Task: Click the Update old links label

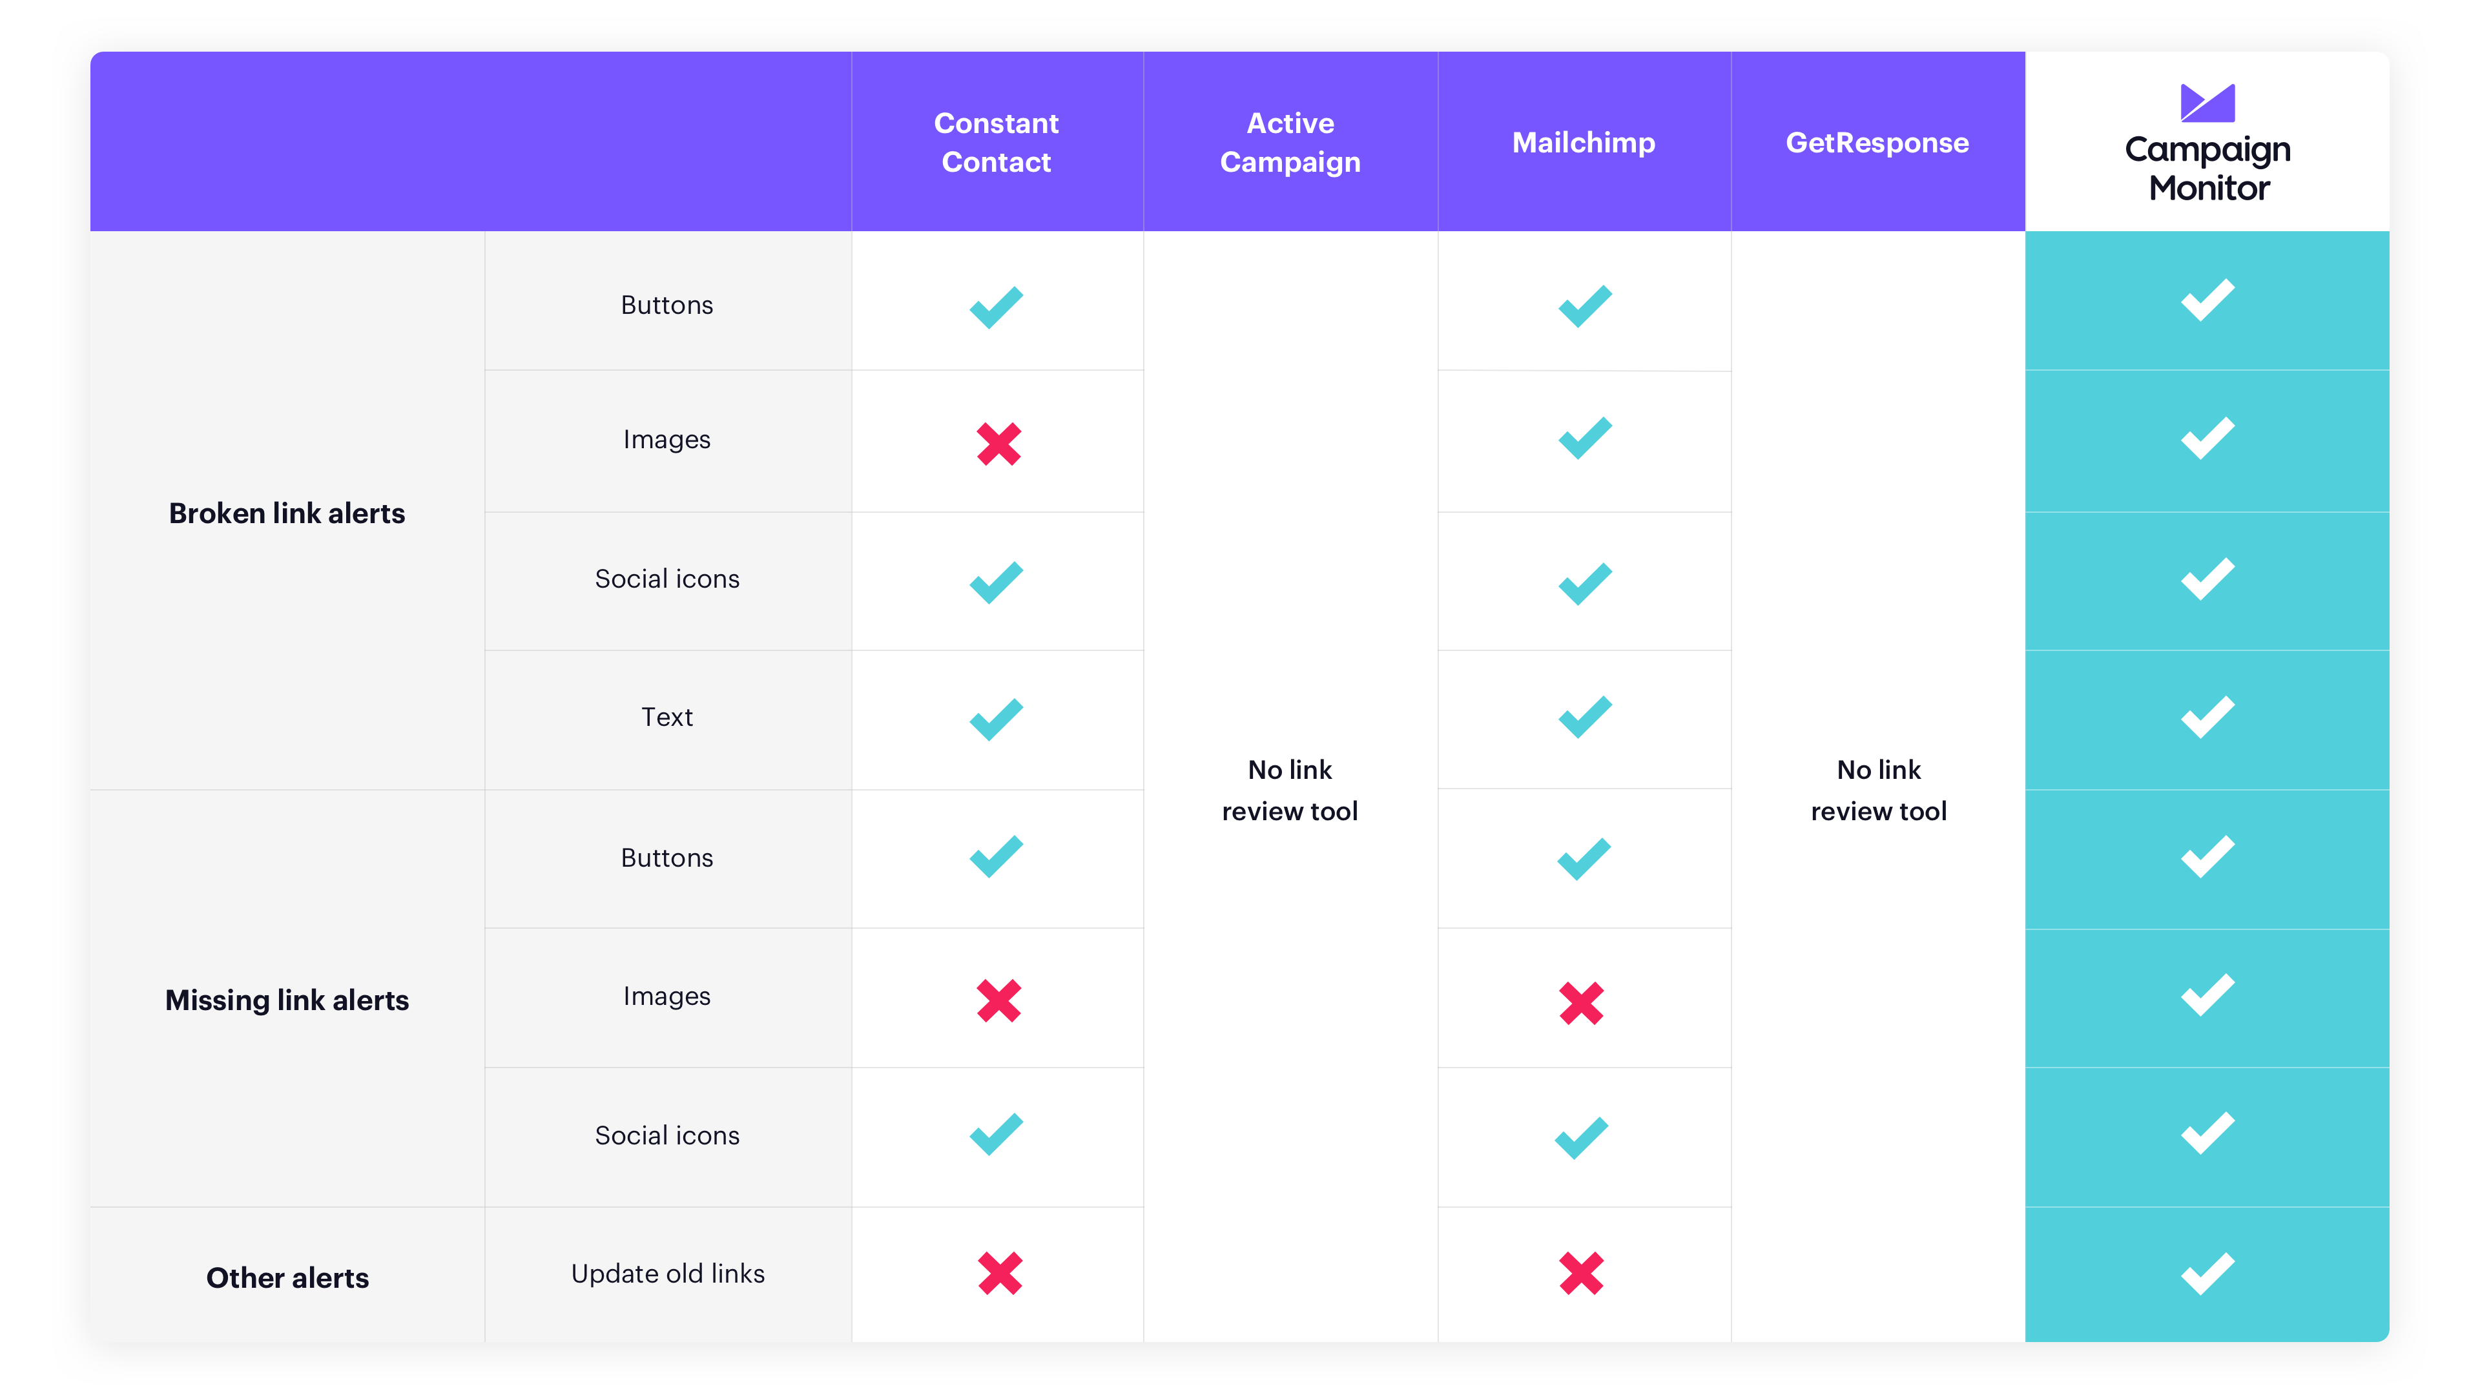Action: click(667, 1274)
